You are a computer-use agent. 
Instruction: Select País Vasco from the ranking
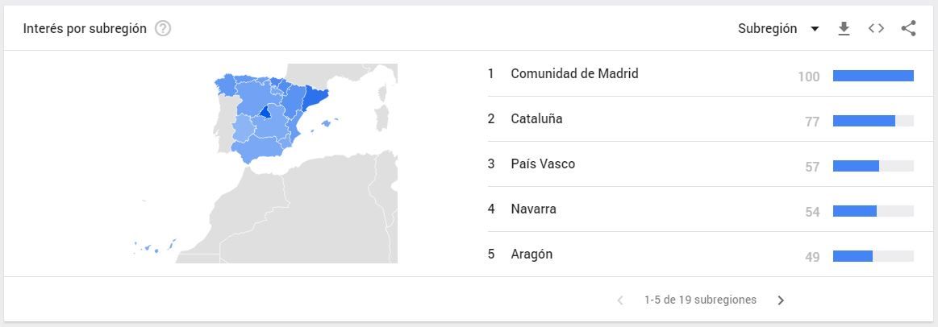coord(543,164)
